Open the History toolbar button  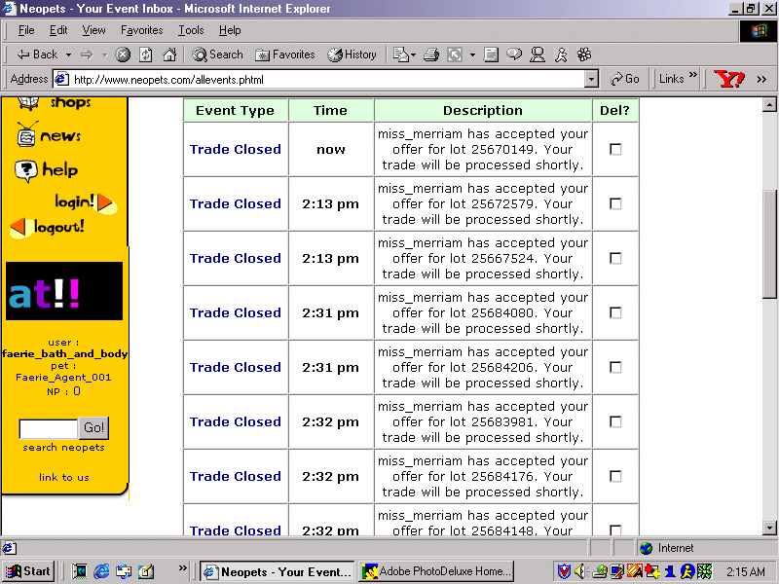click(352, 55)
